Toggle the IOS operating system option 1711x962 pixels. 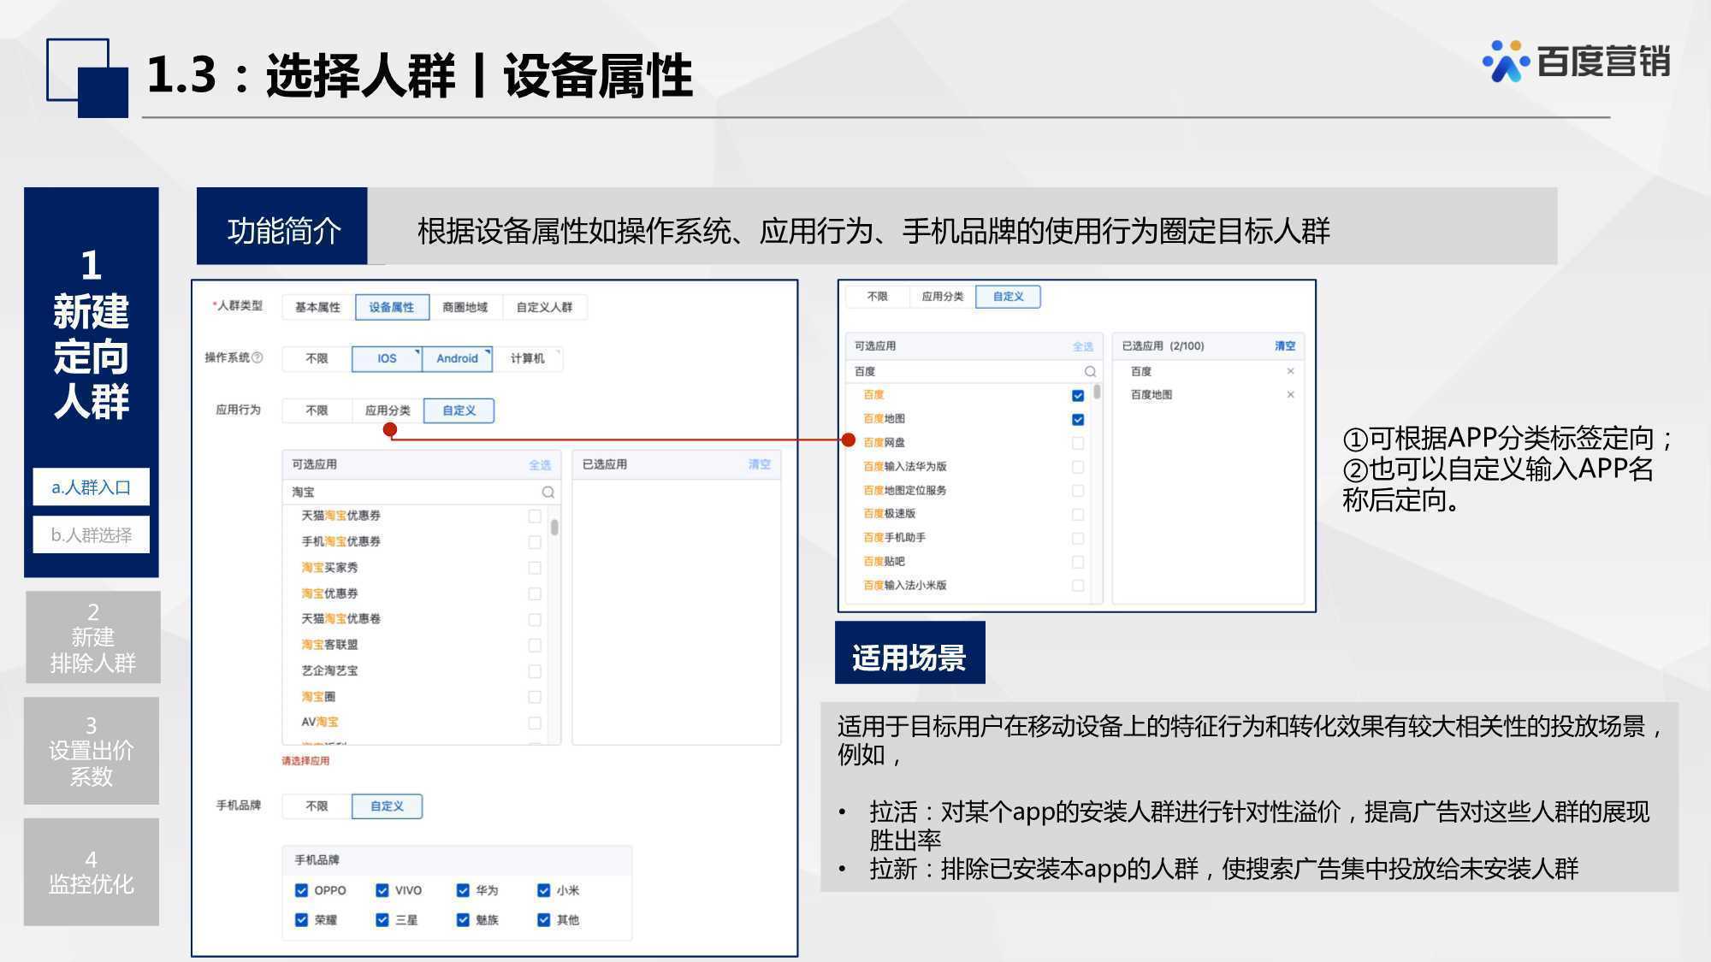387,358
